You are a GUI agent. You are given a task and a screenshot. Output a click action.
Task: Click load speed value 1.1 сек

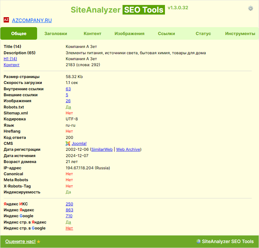(x=72, y=83)
